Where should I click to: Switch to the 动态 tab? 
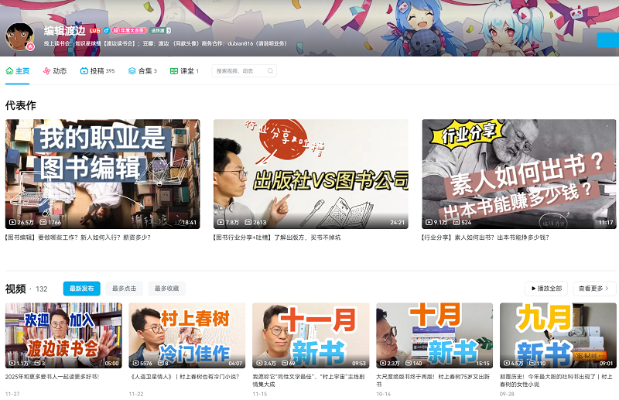coord(55,70)
